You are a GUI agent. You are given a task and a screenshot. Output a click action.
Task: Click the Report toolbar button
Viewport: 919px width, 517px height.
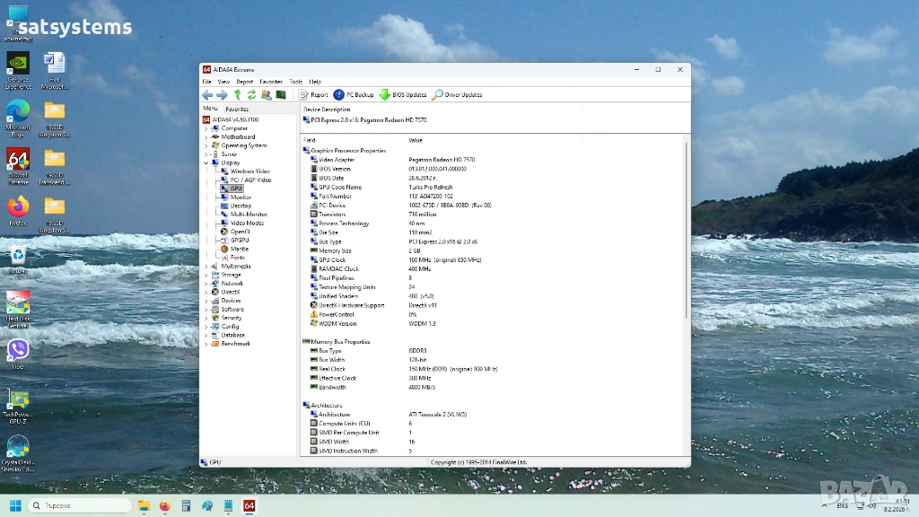(313, 94)
